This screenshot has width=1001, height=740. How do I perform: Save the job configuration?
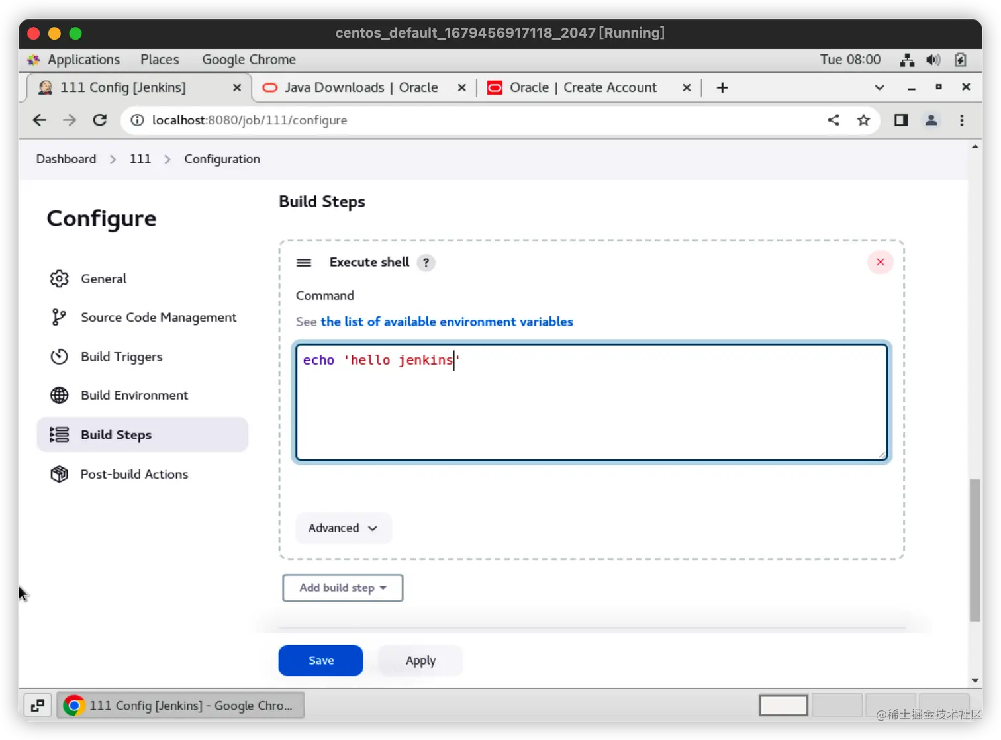point(321,661)
